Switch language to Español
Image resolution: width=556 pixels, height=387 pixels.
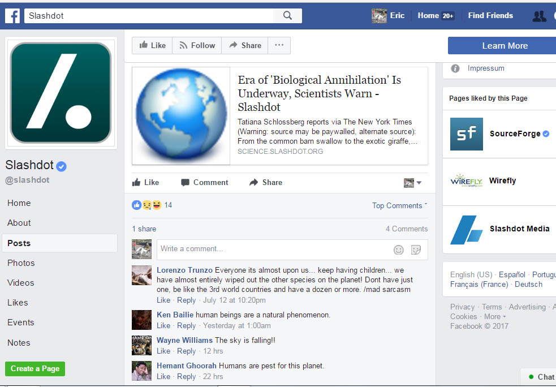tap(512, 275)
